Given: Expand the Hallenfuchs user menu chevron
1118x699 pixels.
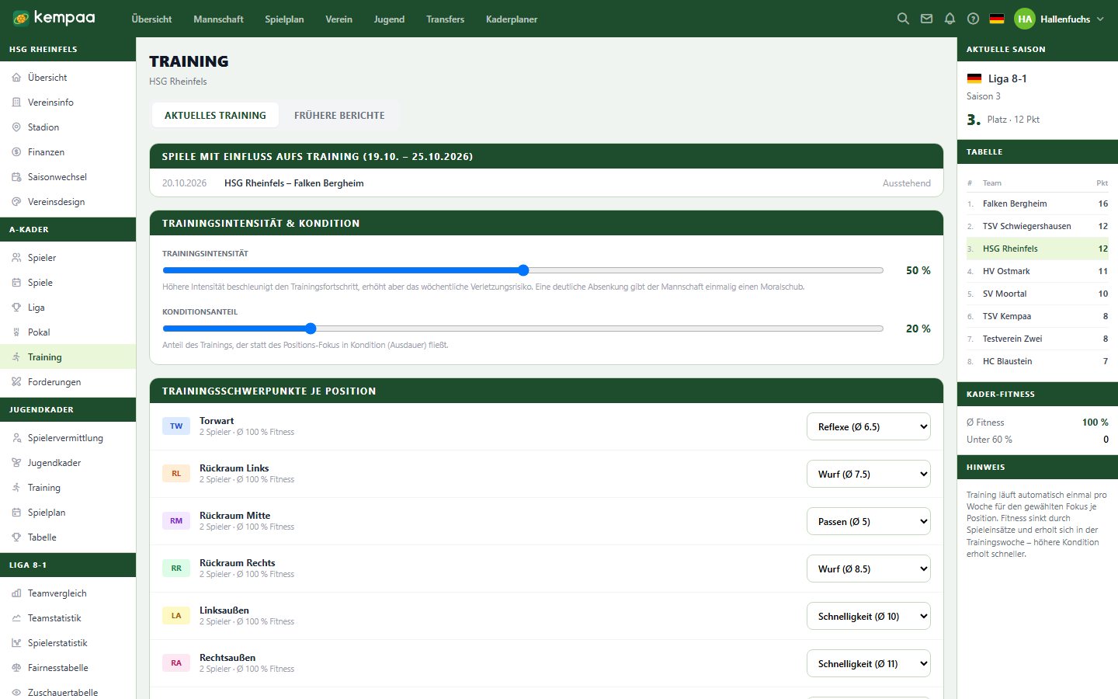Looking at the screenshot, I should click(x=1100, y=19).
